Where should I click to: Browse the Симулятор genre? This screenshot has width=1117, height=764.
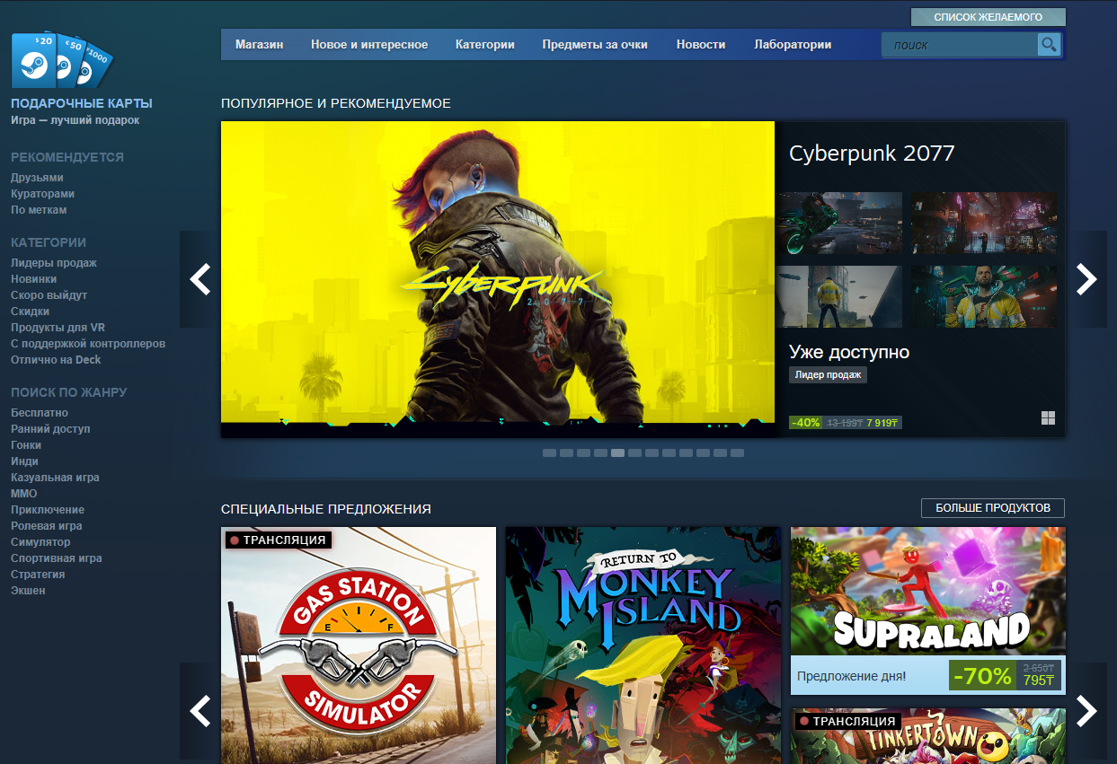pos(40,542)
